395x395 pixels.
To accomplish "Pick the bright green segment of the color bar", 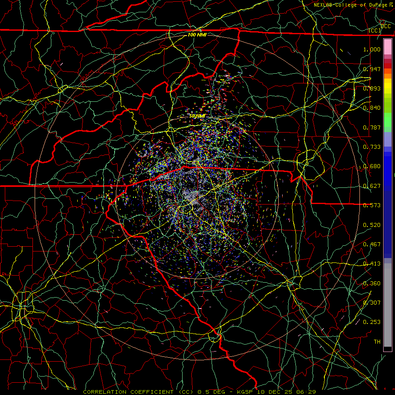I will click(388, 120).
